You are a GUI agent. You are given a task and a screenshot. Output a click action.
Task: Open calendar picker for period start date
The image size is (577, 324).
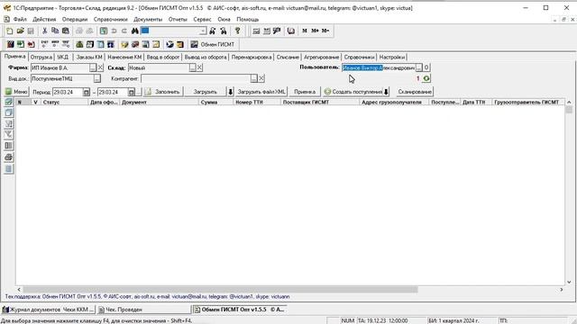pos(87,92)
